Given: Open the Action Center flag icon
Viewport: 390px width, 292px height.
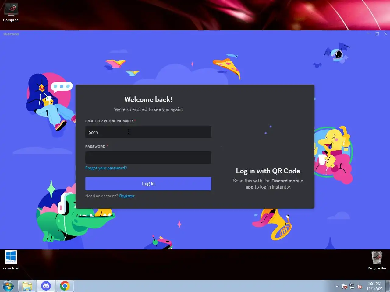Looking at the screenshot, I should [345, 286].
